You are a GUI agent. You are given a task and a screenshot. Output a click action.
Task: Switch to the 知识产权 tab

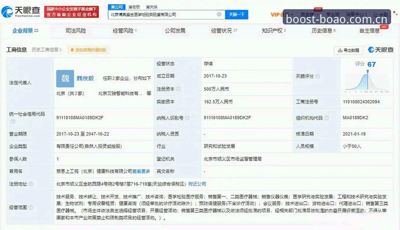[x=273, y=30]
